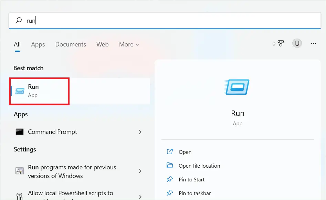Screen dimensions: 326x200
Task: Click the program compatibility settings icon
Action: click(20, 171)
